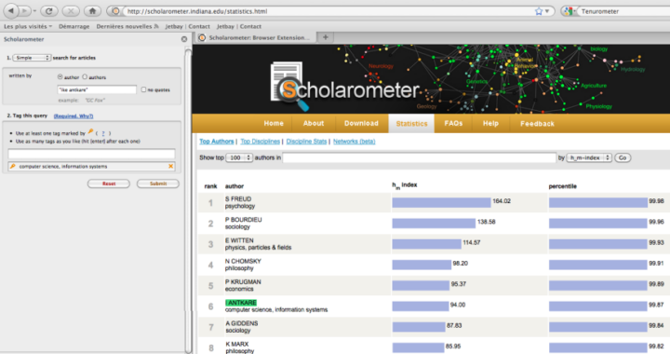This screenshot has width=670, height=354.
Task: Click the highlighted I ANTKARE author name
Action: pyautogui.click(x=241, y=303)
